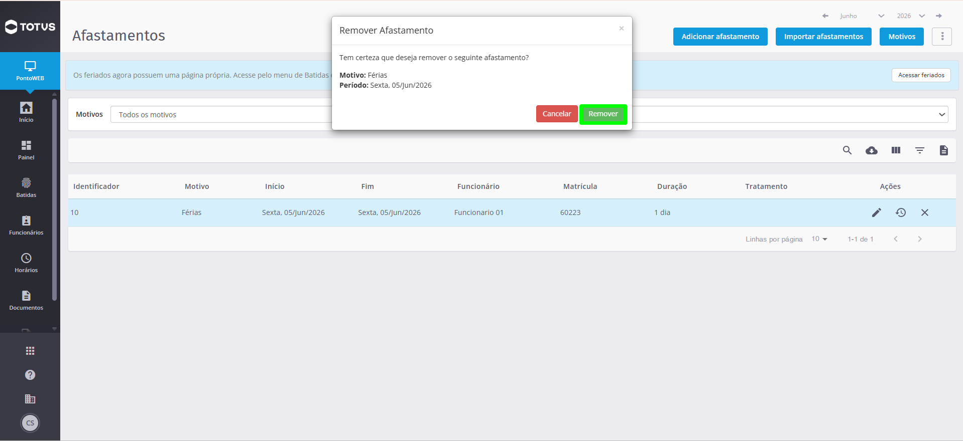Open the apps grid icon
Viewport: 963px width, 441px height.
tap(30, 351)
